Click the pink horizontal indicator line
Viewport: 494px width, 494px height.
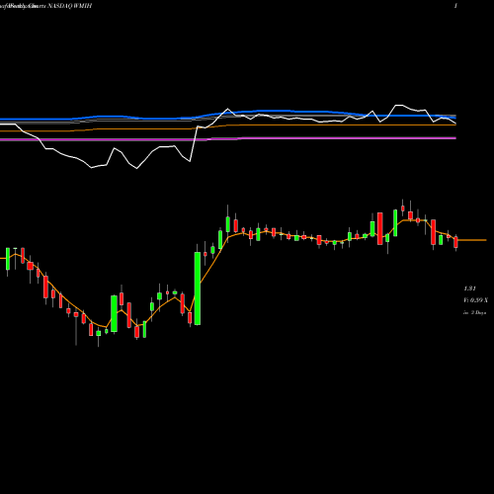(x=228, y=139)
